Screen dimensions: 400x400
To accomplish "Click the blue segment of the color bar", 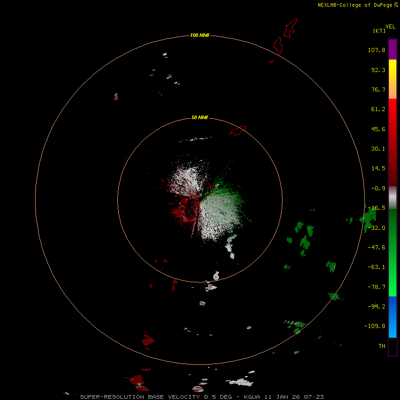I will pyautogui.click(x=392, y=317).
